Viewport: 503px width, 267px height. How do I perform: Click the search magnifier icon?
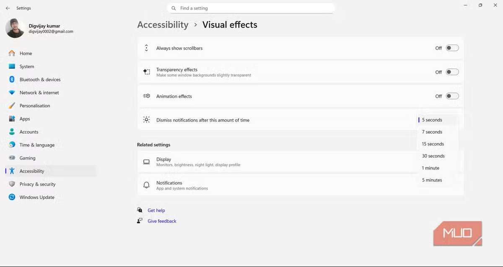click(174, 8)
